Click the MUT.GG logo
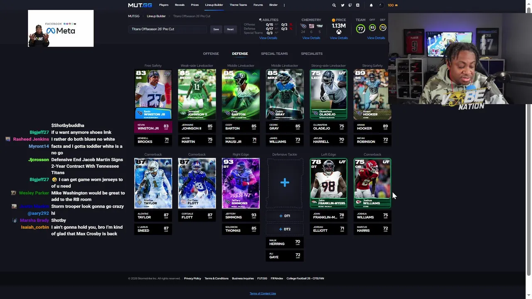This screenshot has width=532, height=299. click(140, 5)
